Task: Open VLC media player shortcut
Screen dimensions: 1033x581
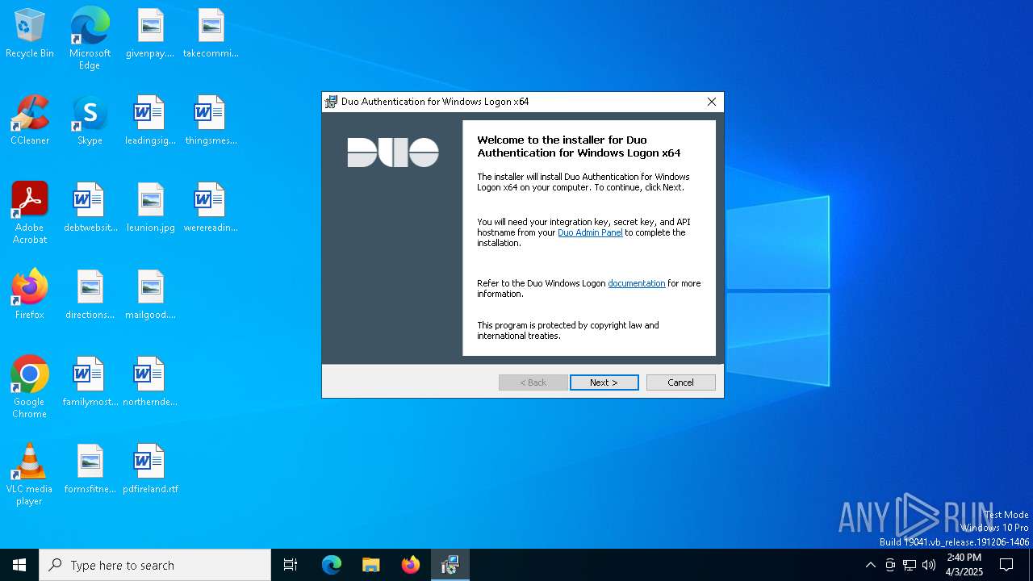Action: pos(30,474)
